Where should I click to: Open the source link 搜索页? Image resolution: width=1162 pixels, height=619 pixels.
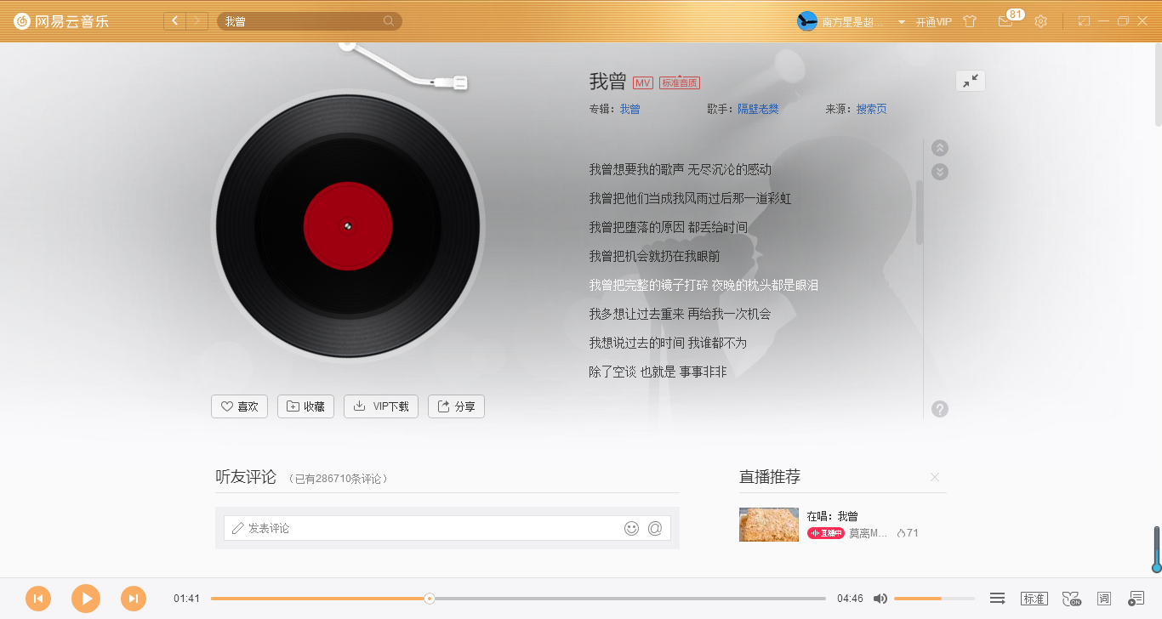tap(872, 109)
